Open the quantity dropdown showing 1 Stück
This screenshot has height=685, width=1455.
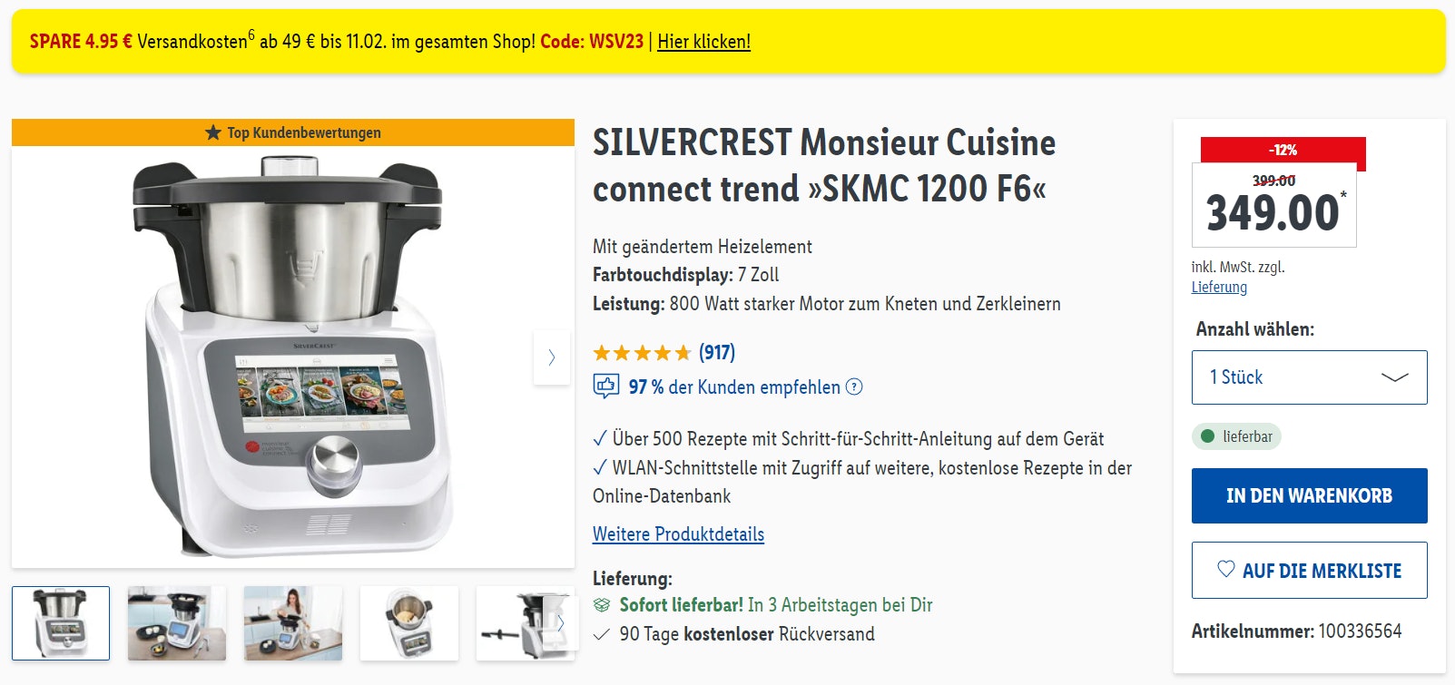point(1308,377)
